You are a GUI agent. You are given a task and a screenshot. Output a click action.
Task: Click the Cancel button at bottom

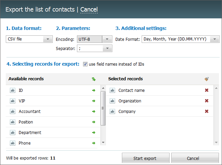195,158
